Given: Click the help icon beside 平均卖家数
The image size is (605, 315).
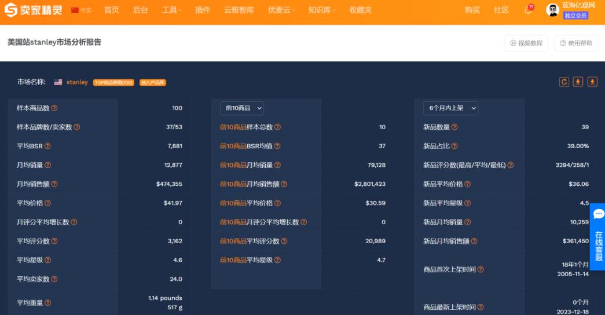Looking at the screenshot, I should point(54,279).
